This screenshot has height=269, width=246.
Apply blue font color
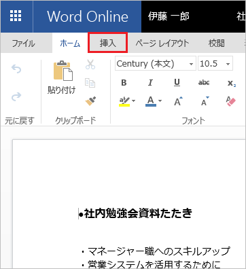tap(151, 101)
